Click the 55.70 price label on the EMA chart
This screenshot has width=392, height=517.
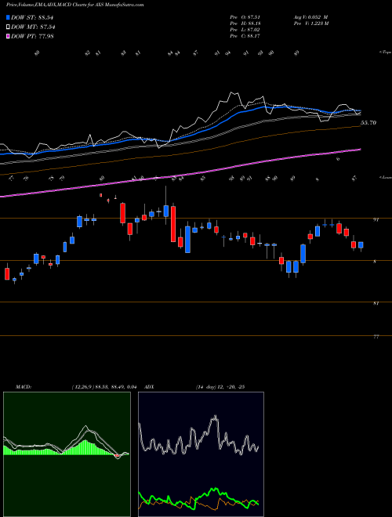(368, 123)
